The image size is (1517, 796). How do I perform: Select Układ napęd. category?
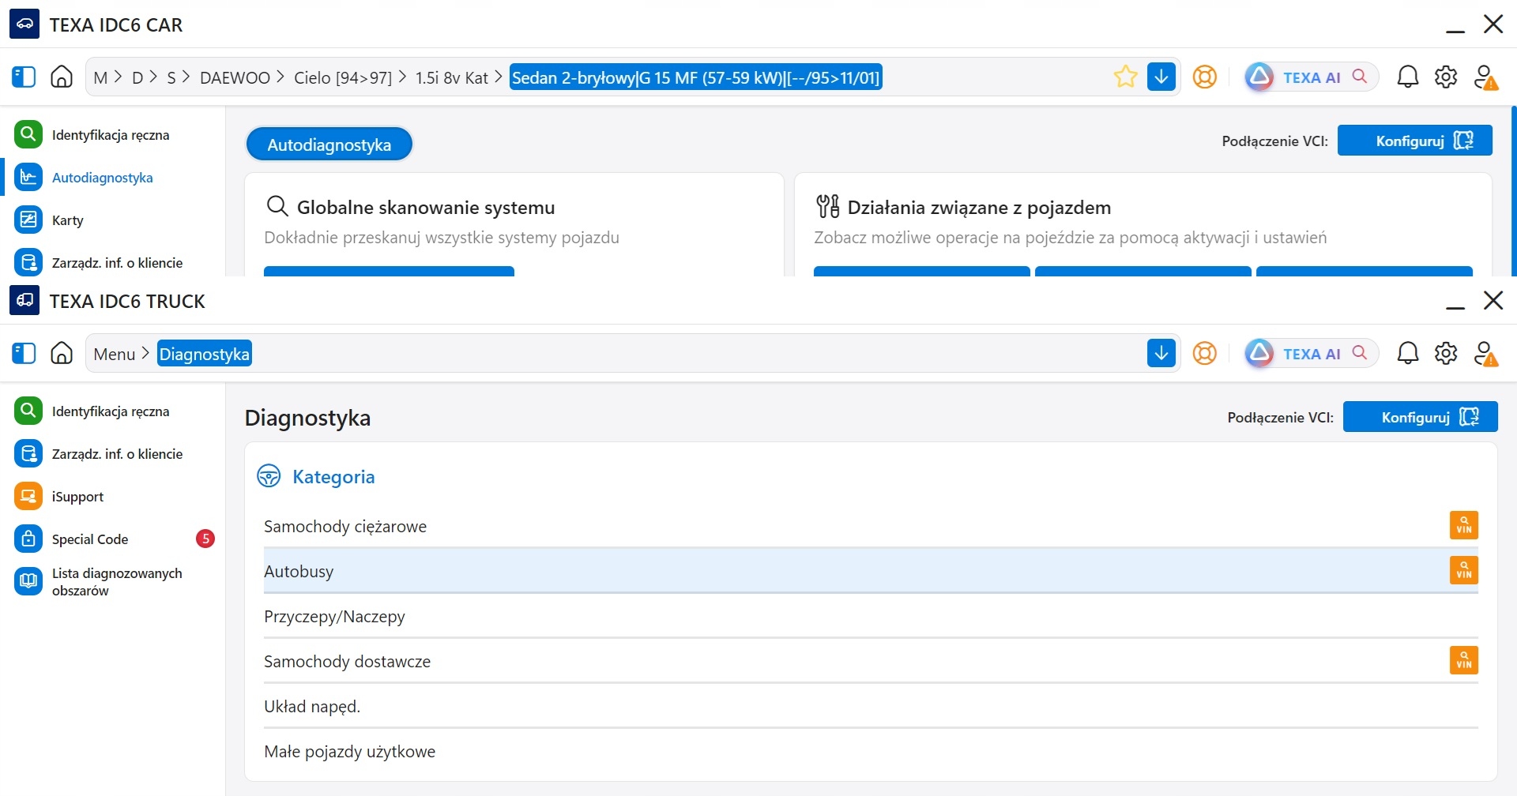coord(871,707)
